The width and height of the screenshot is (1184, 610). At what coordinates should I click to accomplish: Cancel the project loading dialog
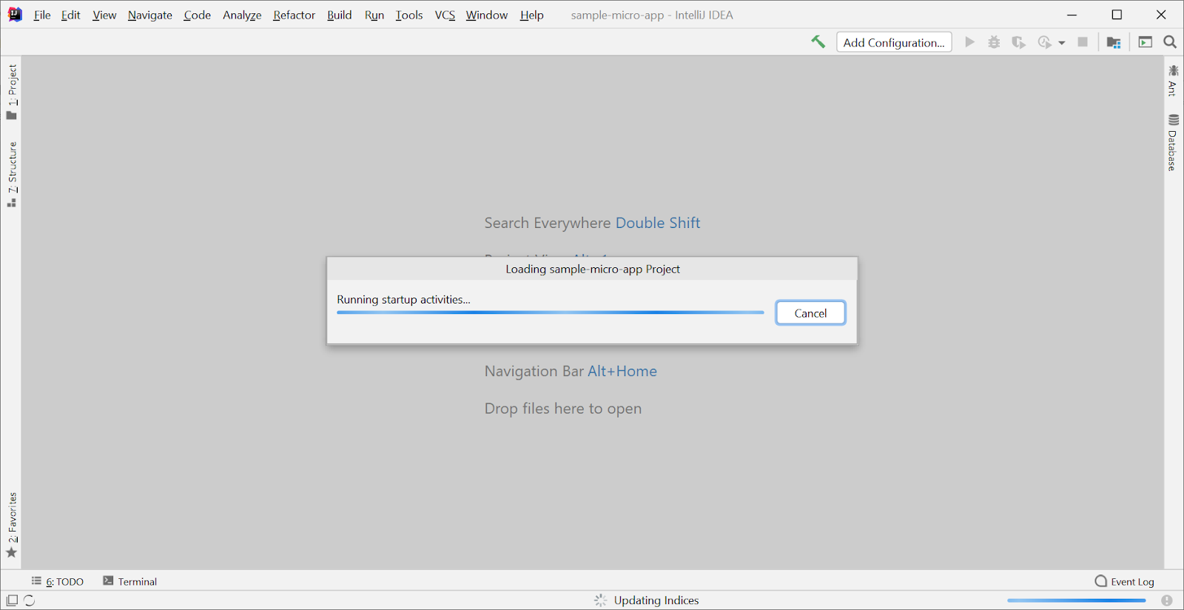click(810, 313)
